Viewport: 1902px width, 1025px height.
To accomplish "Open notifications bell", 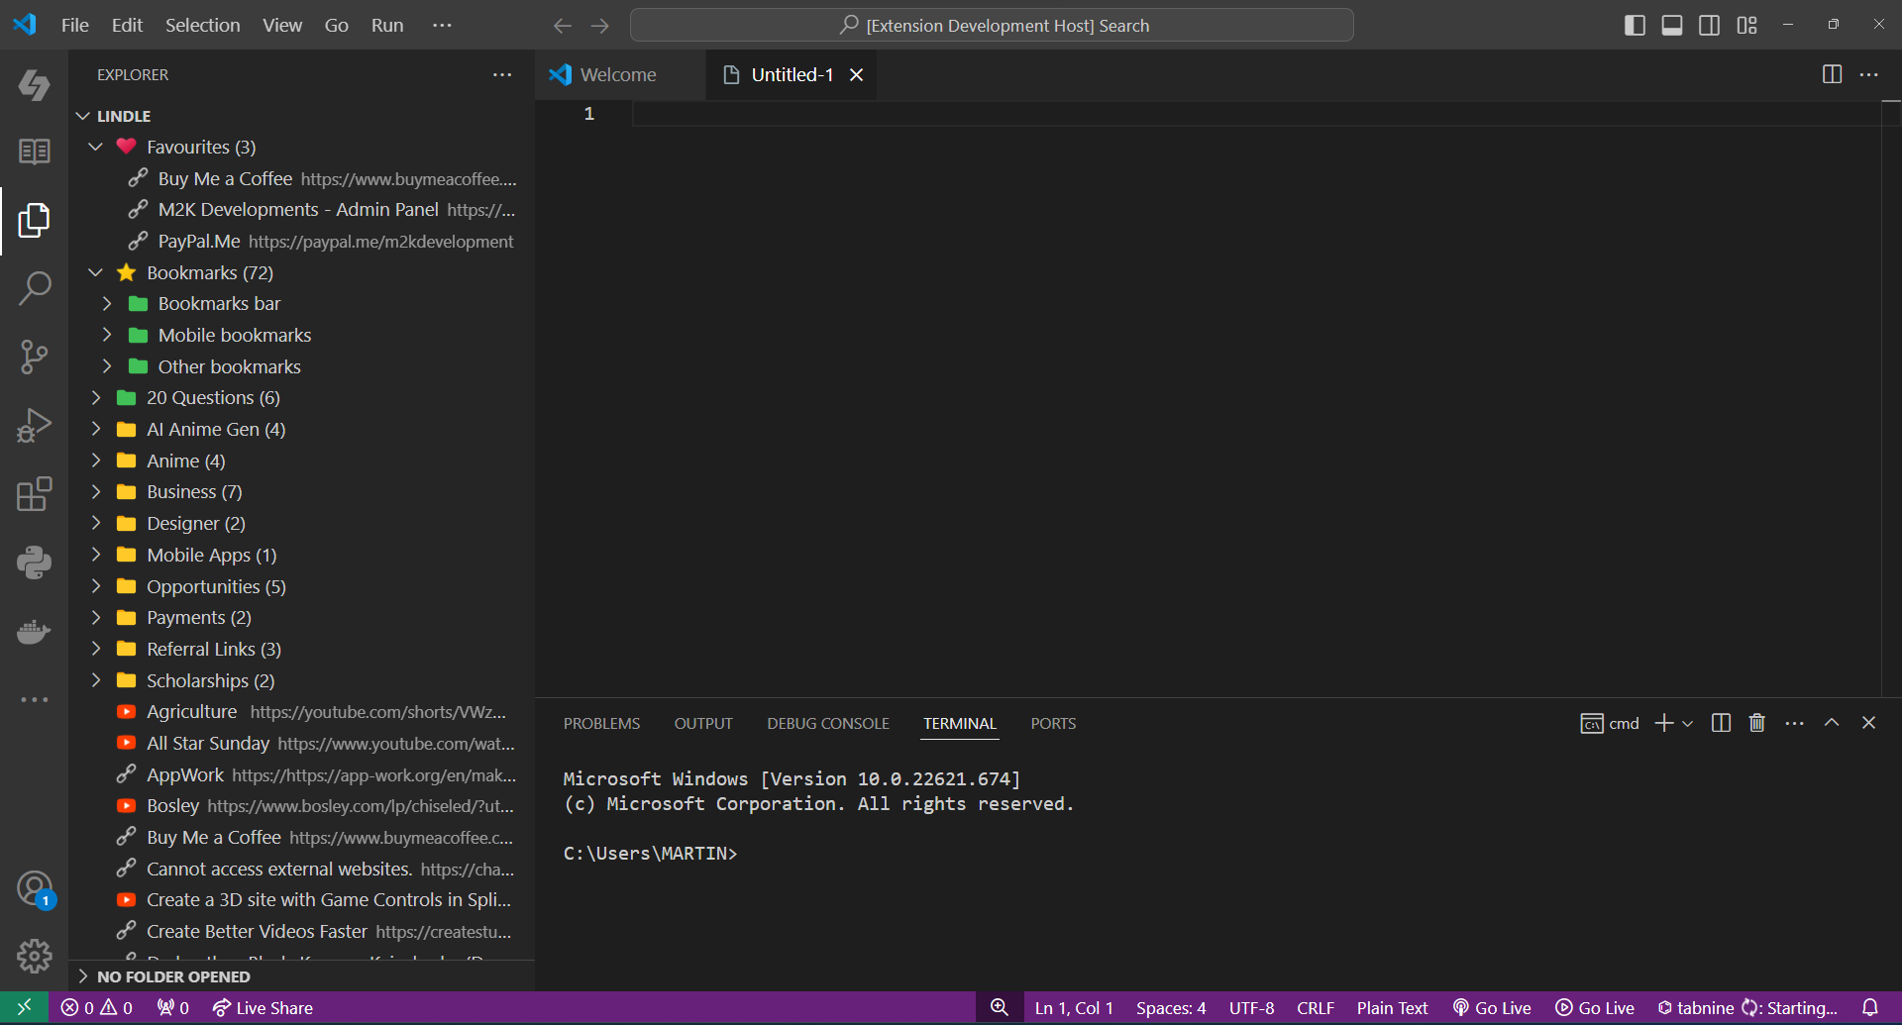I will (1869, 1007).
